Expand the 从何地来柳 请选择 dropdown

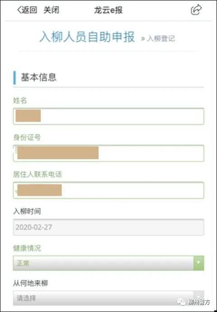(x=108, y=298)
